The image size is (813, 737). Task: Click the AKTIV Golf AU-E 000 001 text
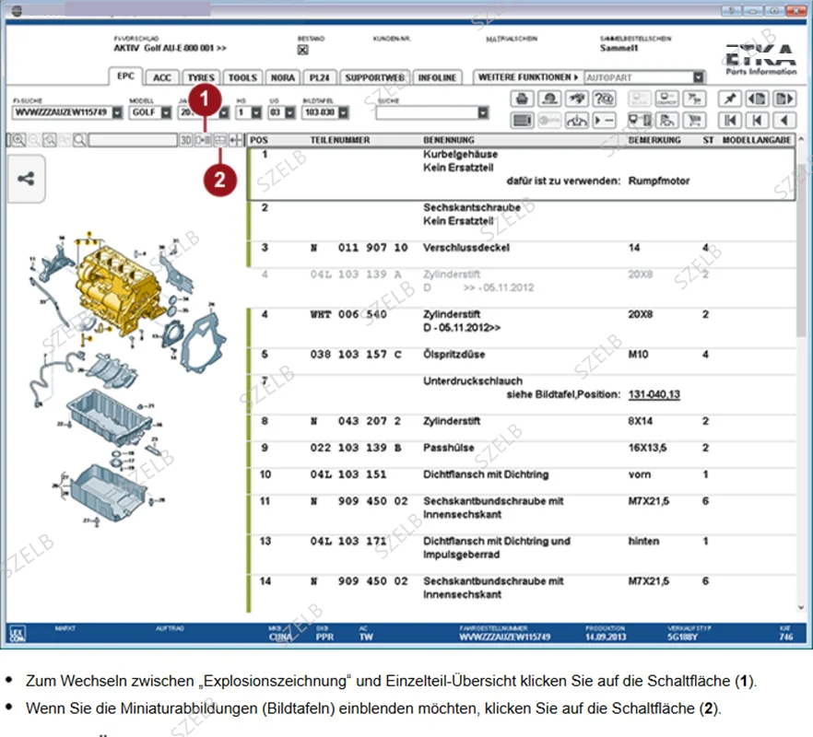click(170, 48)
